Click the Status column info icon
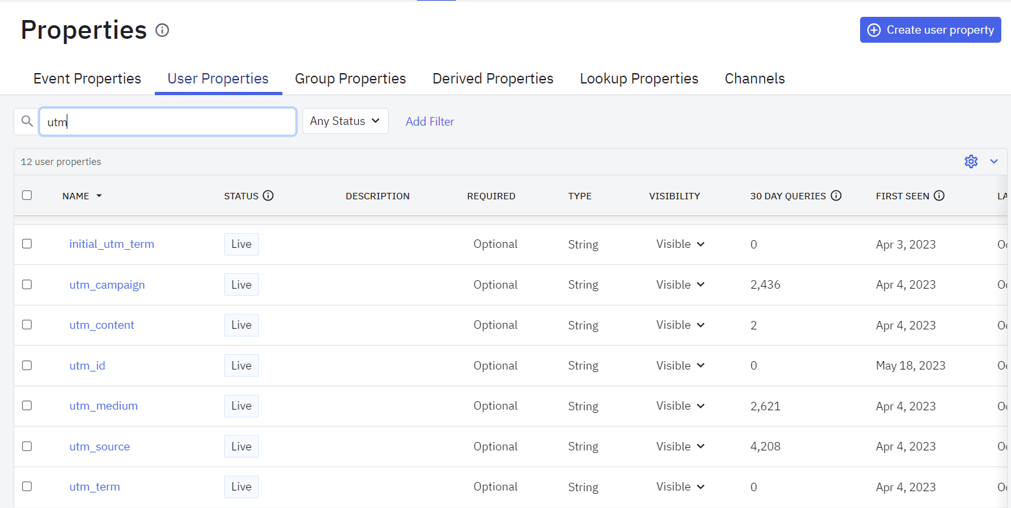This screenshot has width=1011, height=508. (268, 195)
